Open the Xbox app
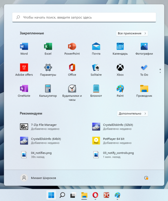The width and height of the screenshot is (168, 201). coord(120,70)
